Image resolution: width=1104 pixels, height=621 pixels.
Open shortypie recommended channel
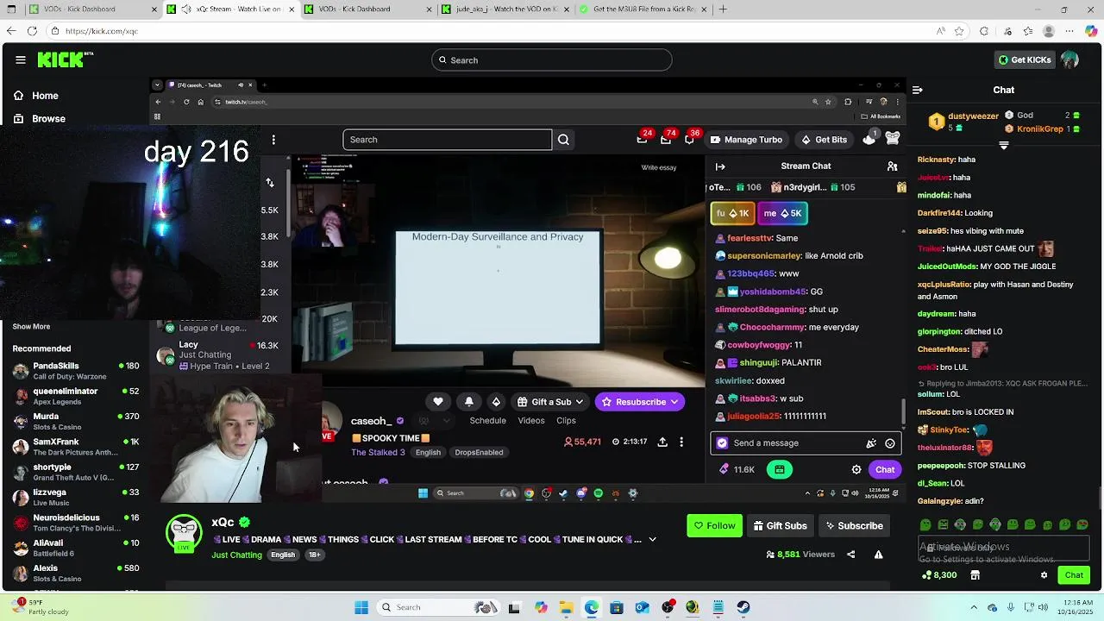click(76, 472)
